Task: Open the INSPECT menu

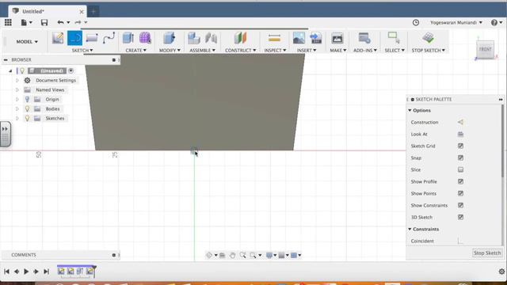Action: coord(275,51)
